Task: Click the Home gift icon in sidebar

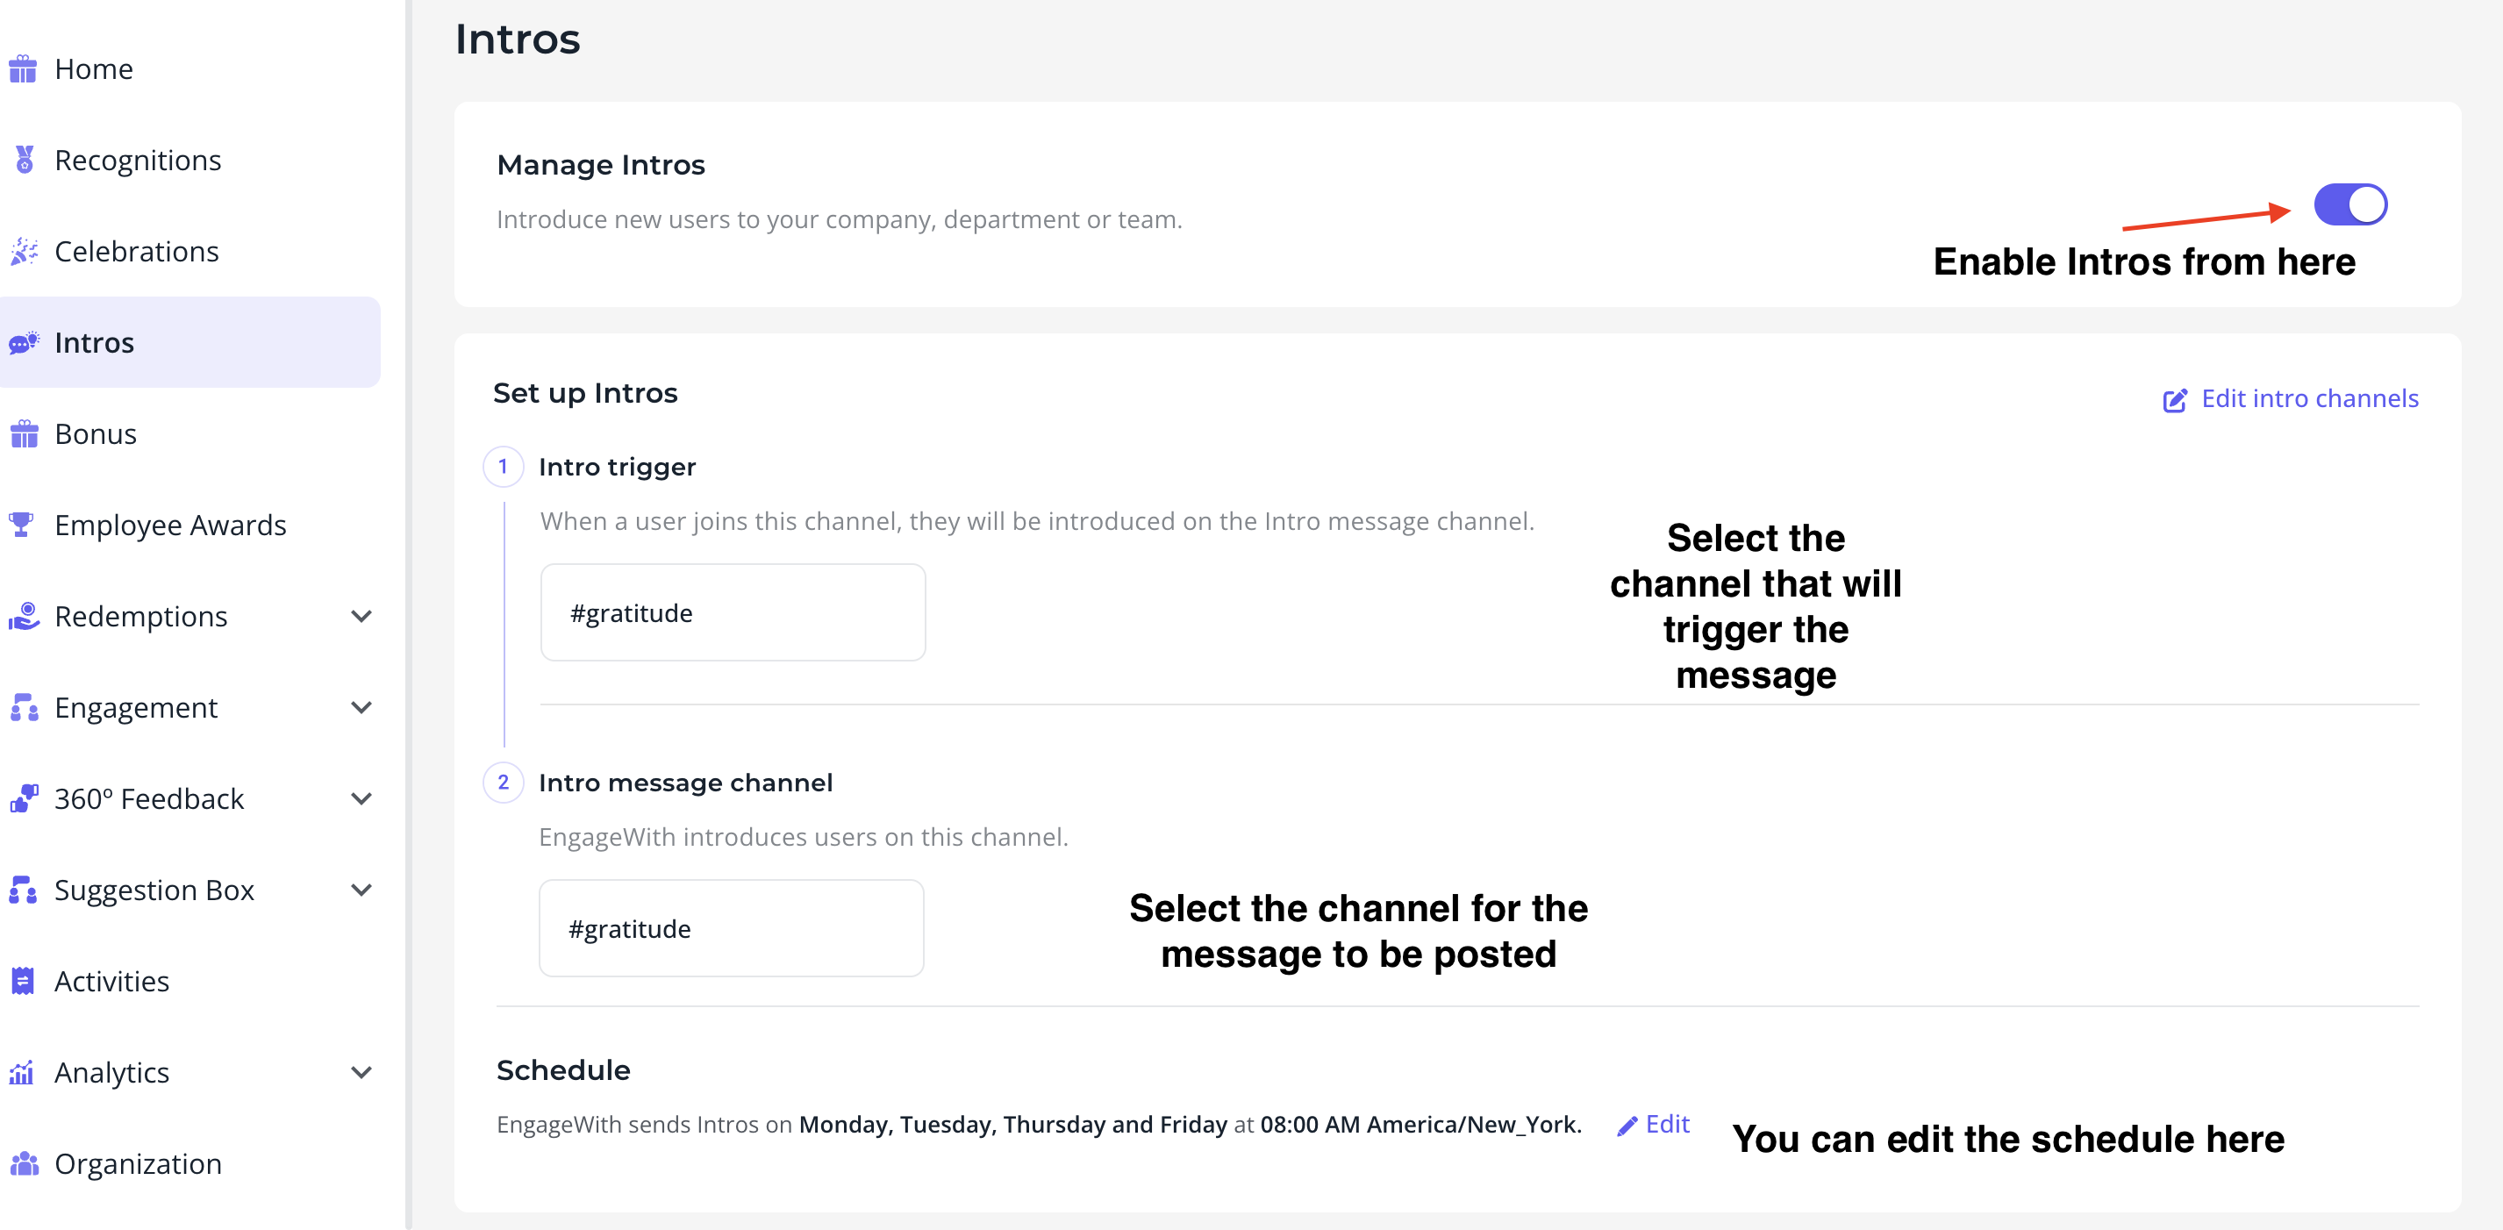Action: [x=24, y=69]
